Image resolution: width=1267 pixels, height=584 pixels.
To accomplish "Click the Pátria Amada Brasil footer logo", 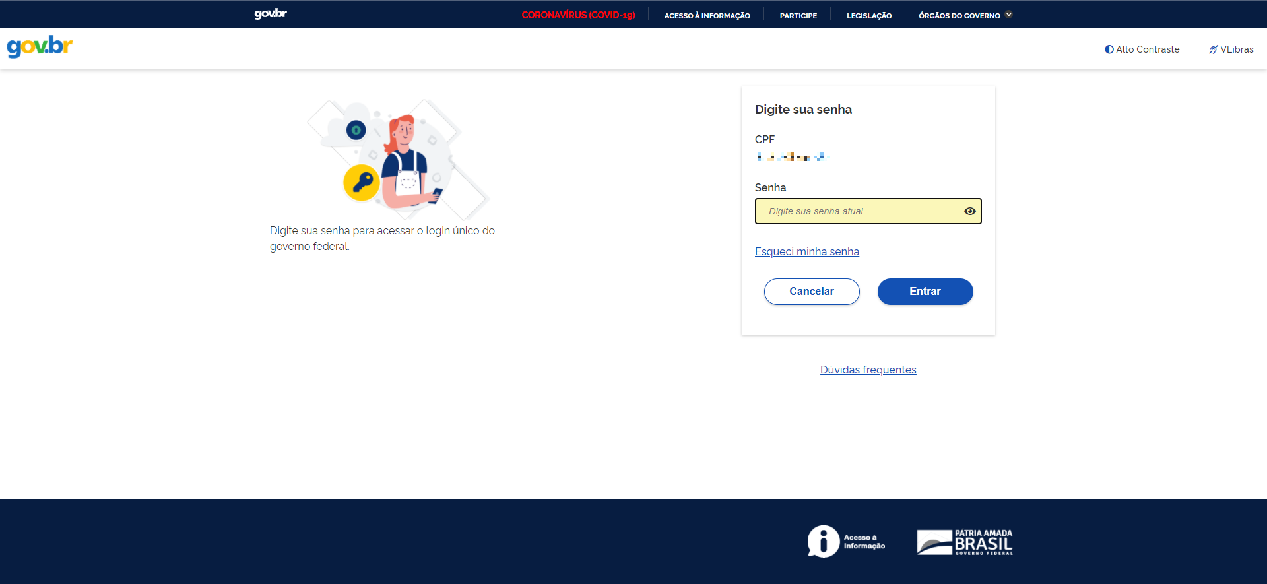I will pyautogui.click(x=965, y=542).
